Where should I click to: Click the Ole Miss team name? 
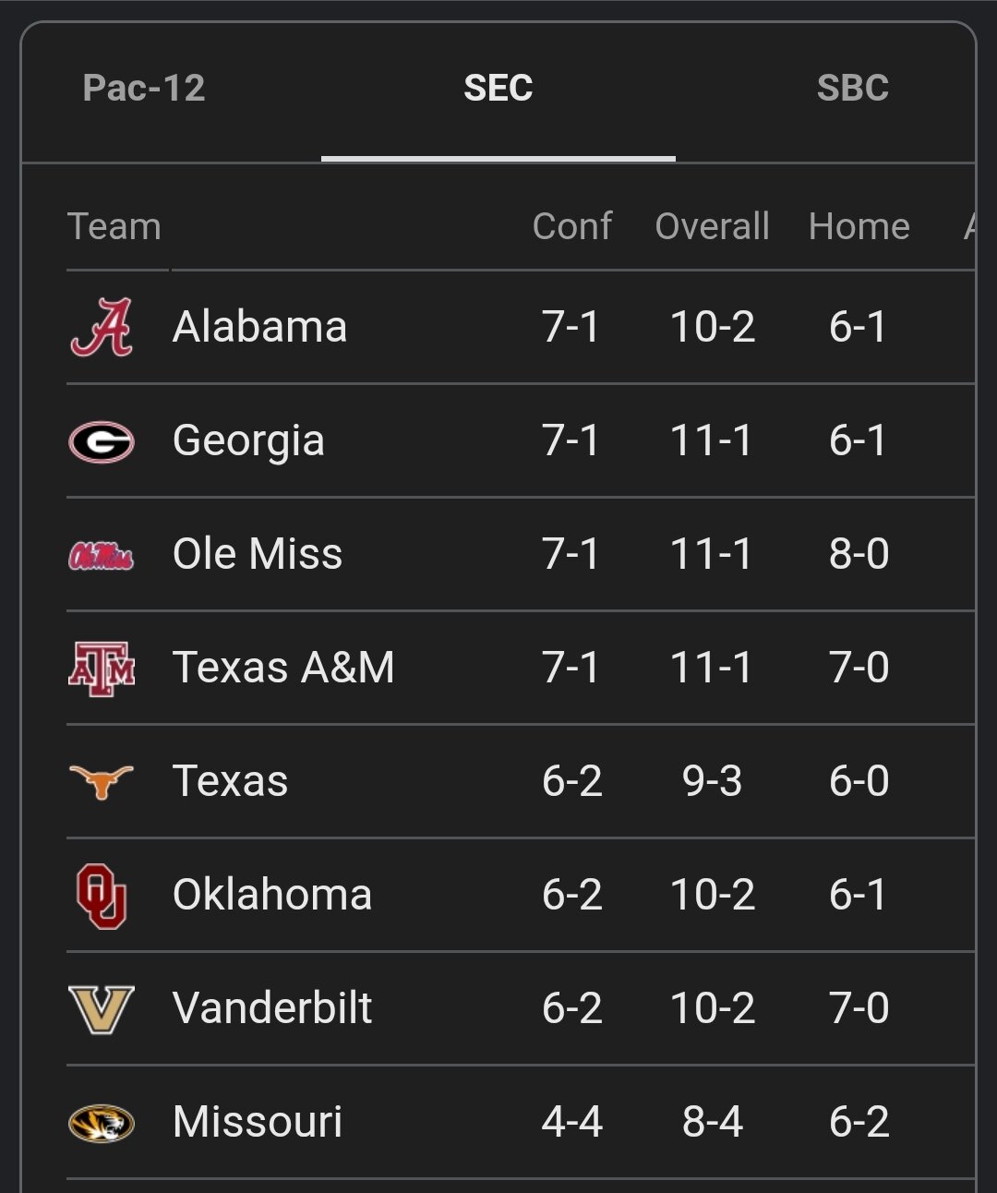point(258,554)
